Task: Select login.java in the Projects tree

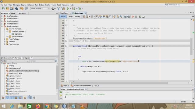Action: 18,34
